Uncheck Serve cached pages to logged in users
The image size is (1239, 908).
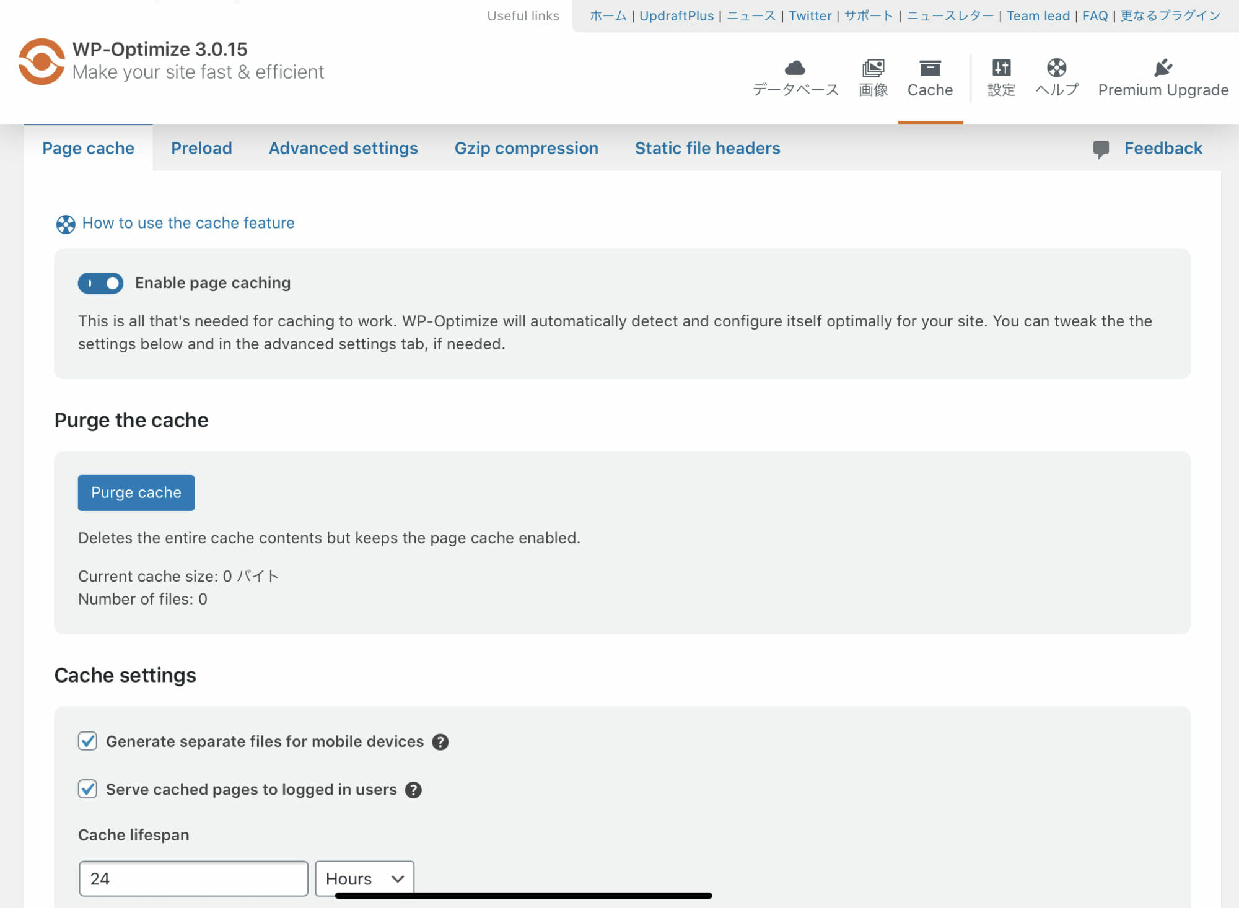tap(87, 789)
